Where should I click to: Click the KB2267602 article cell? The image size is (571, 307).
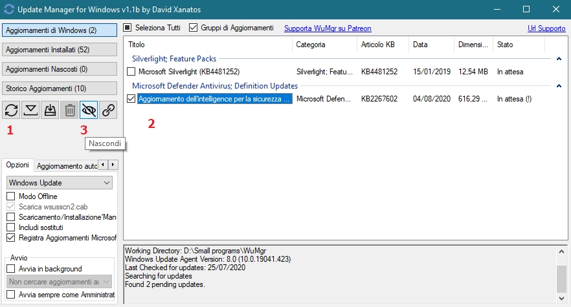pos(379,99)
